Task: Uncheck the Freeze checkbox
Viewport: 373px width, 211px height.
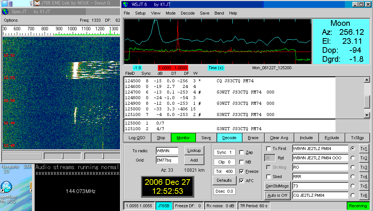Action: (241, 171)
